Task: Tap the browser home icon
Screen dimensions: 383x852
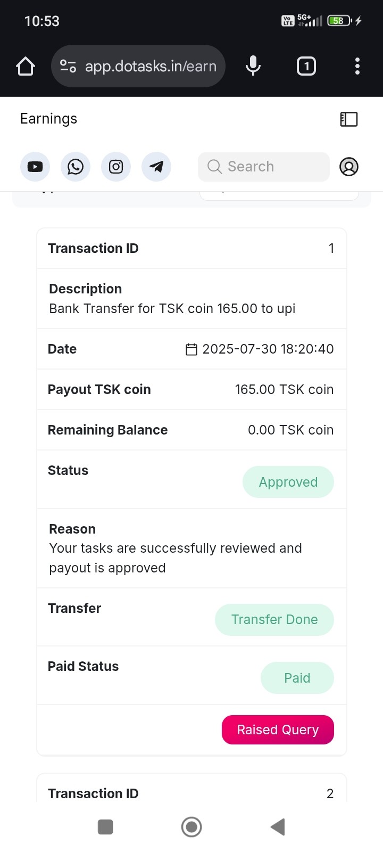Action: click(26, 67)
